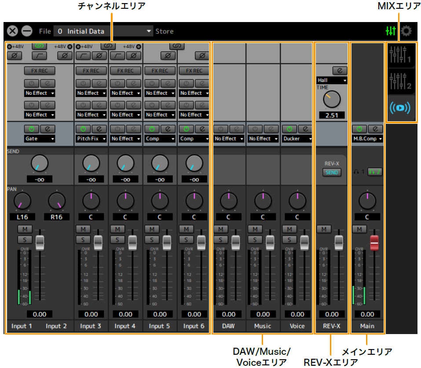Screen dimensions: 421x368
Task: Open the REV-X reverb editor icon
Action: tap(340, 71)
